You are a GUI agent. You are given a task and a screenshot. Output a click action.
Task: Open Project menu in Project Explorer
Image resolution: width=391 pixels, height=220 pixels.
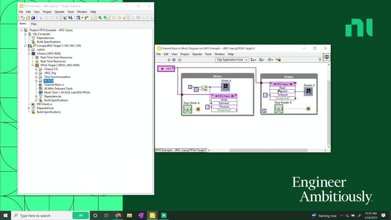coord(47,12)
